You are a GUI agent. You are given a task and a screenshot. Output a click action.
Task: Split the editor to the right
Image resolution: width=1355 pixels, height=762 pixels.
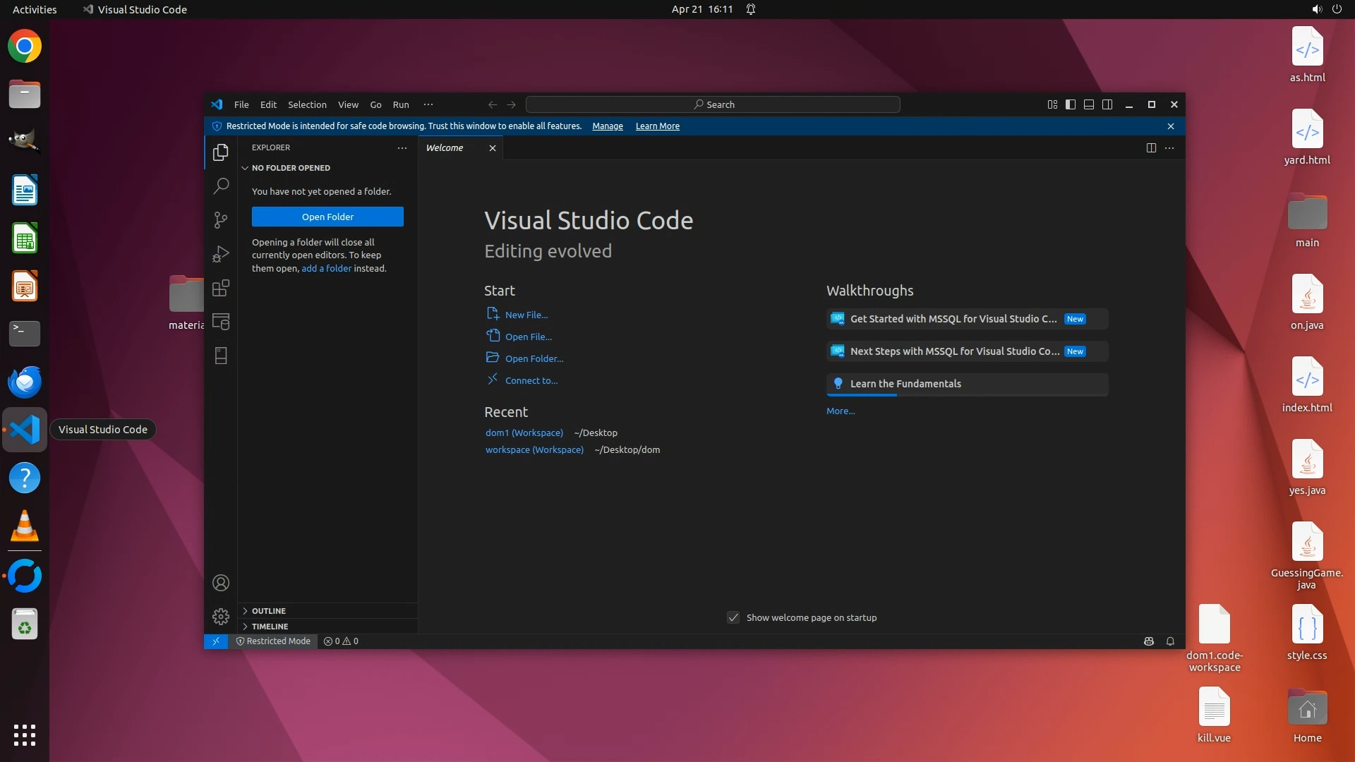(x=1151, y=148)
